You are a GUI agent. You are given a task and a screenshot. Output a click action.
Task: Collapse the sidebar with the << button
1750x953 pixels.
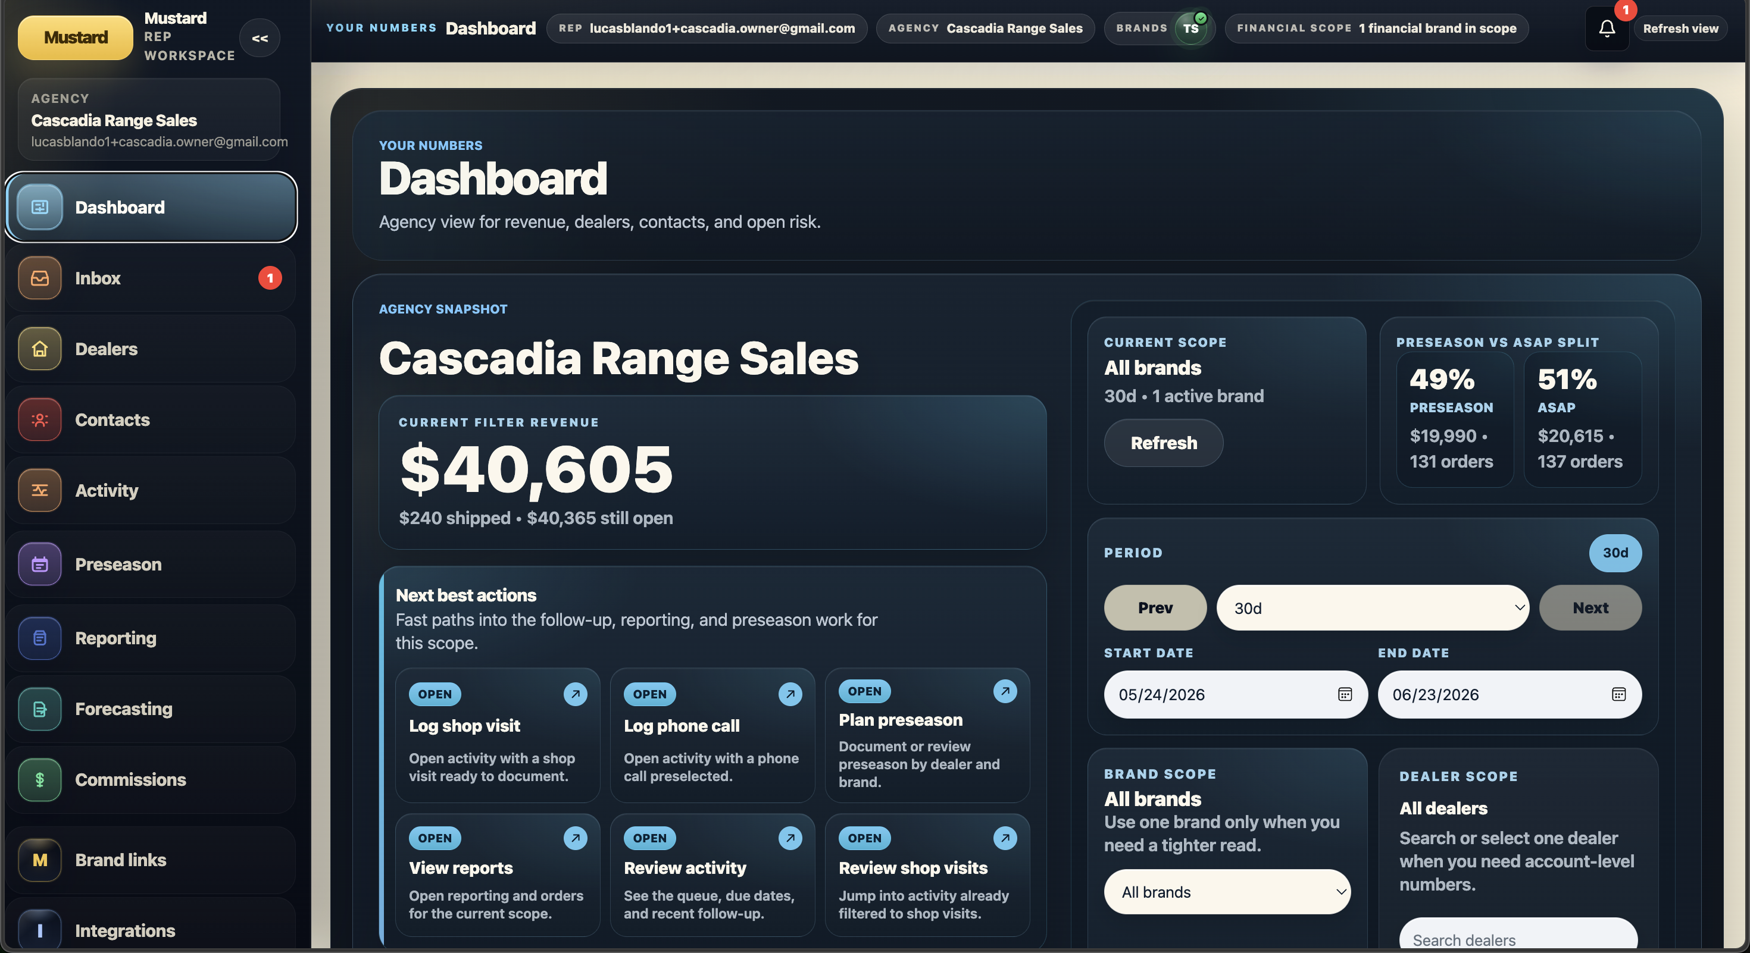coord(260,38)
